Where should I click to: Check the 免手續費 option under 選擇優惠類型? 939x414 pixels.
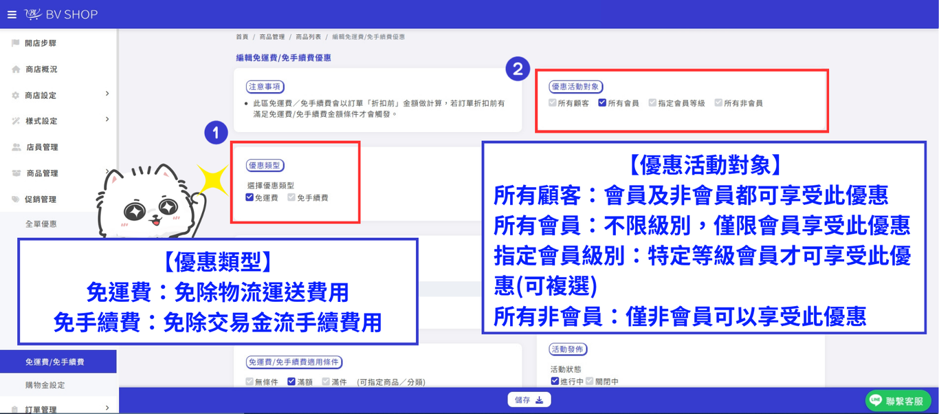[x=291, y=197]
